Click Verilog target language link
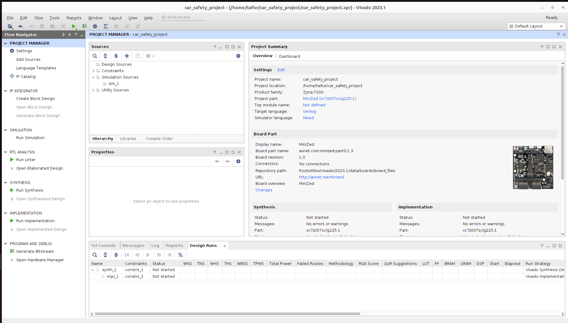568x323 pixels. click(x=309, y=112)
